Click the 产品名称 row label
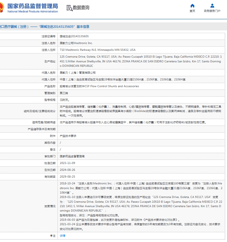Screen dimensions: 227x242 click(50, 86)
